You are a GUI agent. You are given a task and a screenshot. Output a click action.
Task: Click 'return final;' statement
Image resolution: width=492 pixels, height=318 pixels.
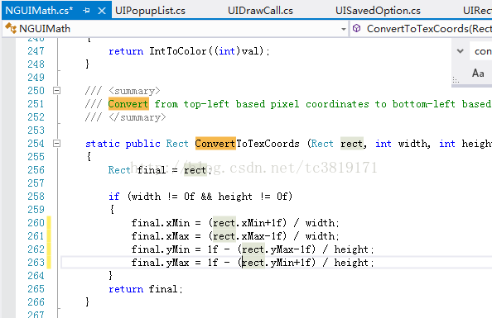tap(145, 289)
